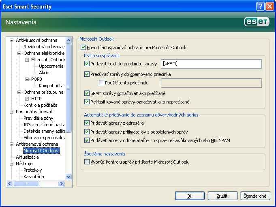The width and height of the screenshot is (276, 207).
Task: Click the spam folder name input field
Action: pyautogui.click(x=211, y=83)
